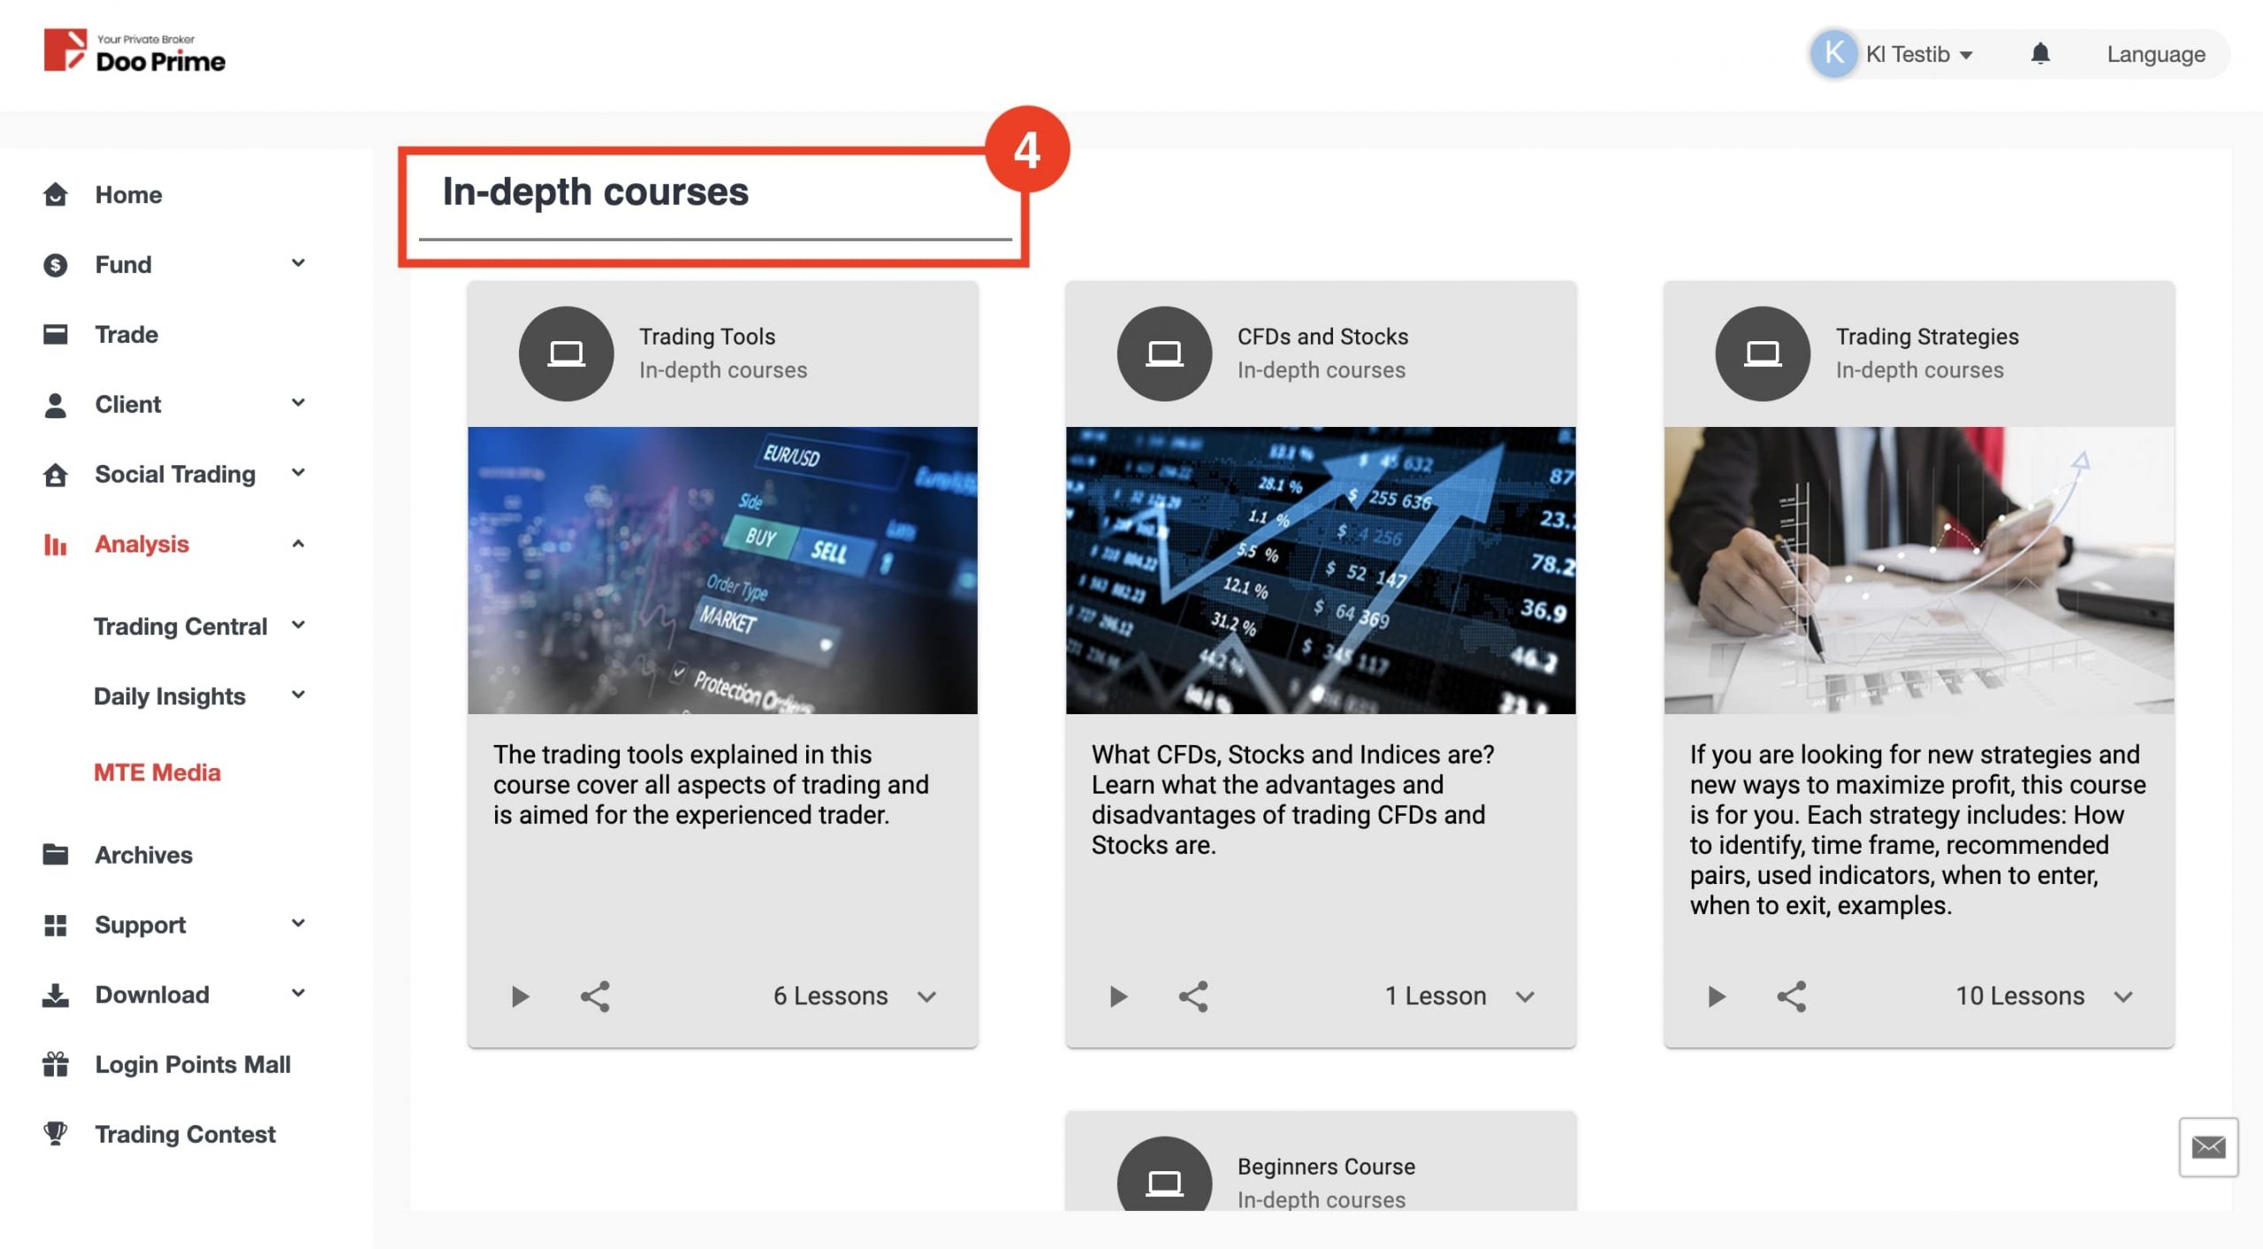Screen dimensions: 2263x1249
Task: Click the Home house icon in sidebar
Action: 55,194
